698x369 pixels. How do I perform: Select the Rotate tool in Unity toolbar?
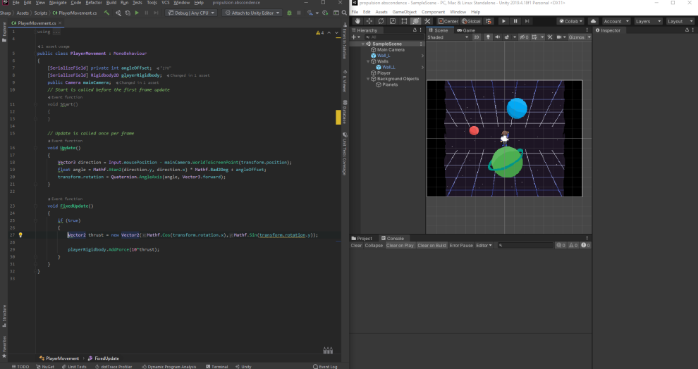[x=381, y=21]
